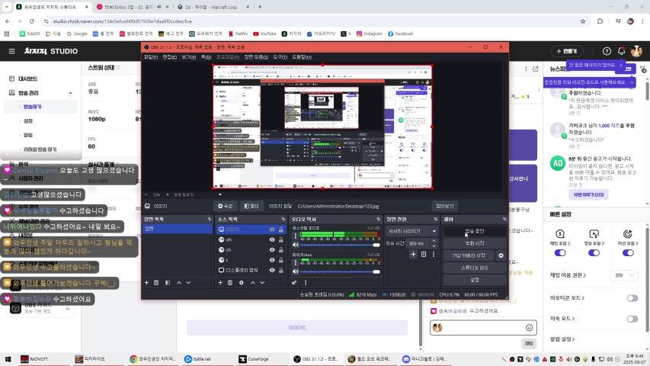Screen dimensions: 650x366
Task: Open Chzzk Studio help icon
Action: pyautogui.click(x=607, y=51)
